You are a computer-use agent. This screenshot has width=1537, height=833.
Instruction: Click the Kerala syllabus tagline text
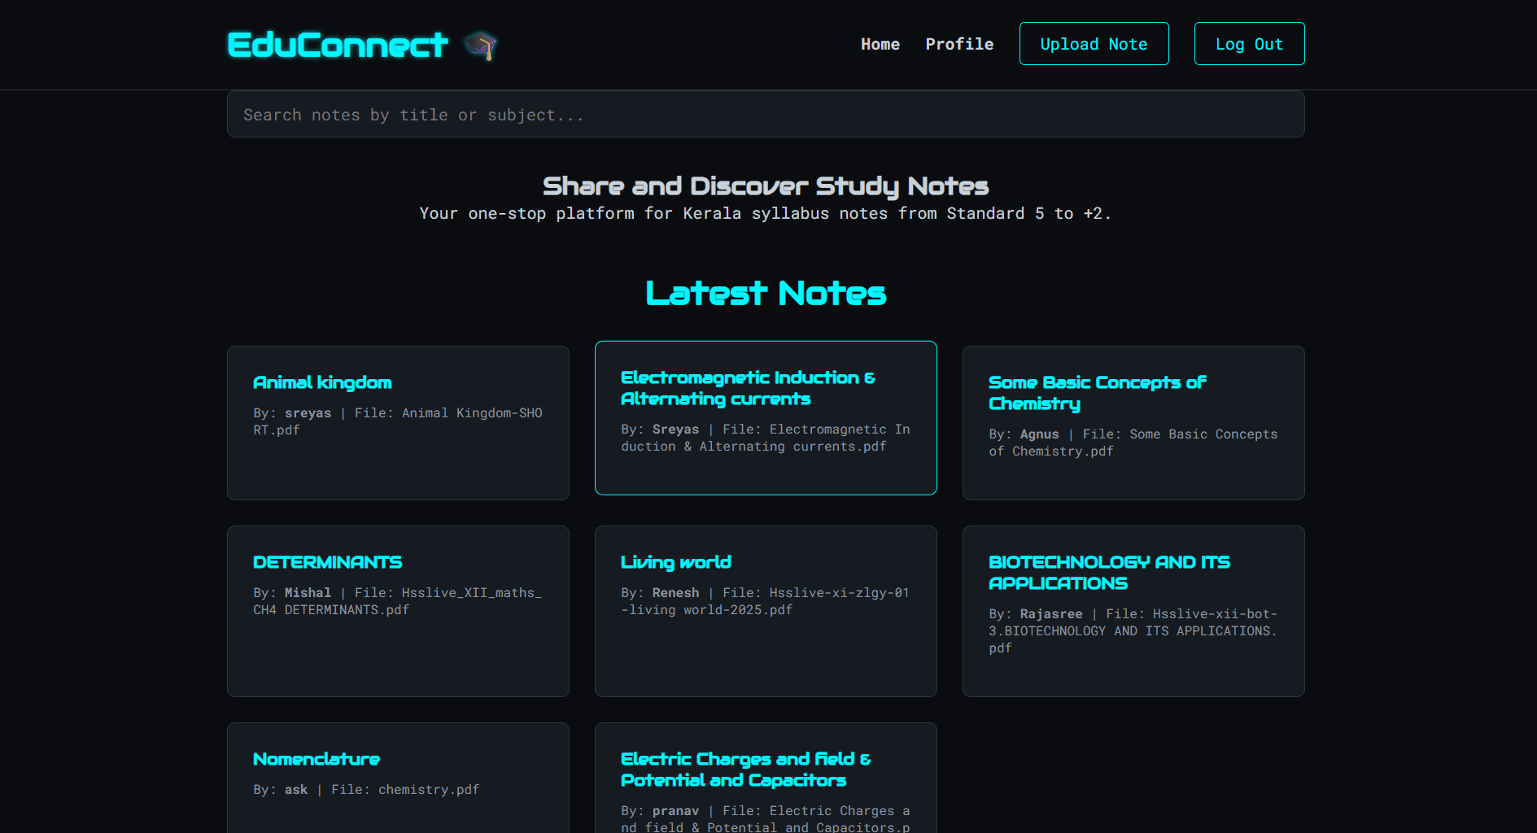click(766, 214)
